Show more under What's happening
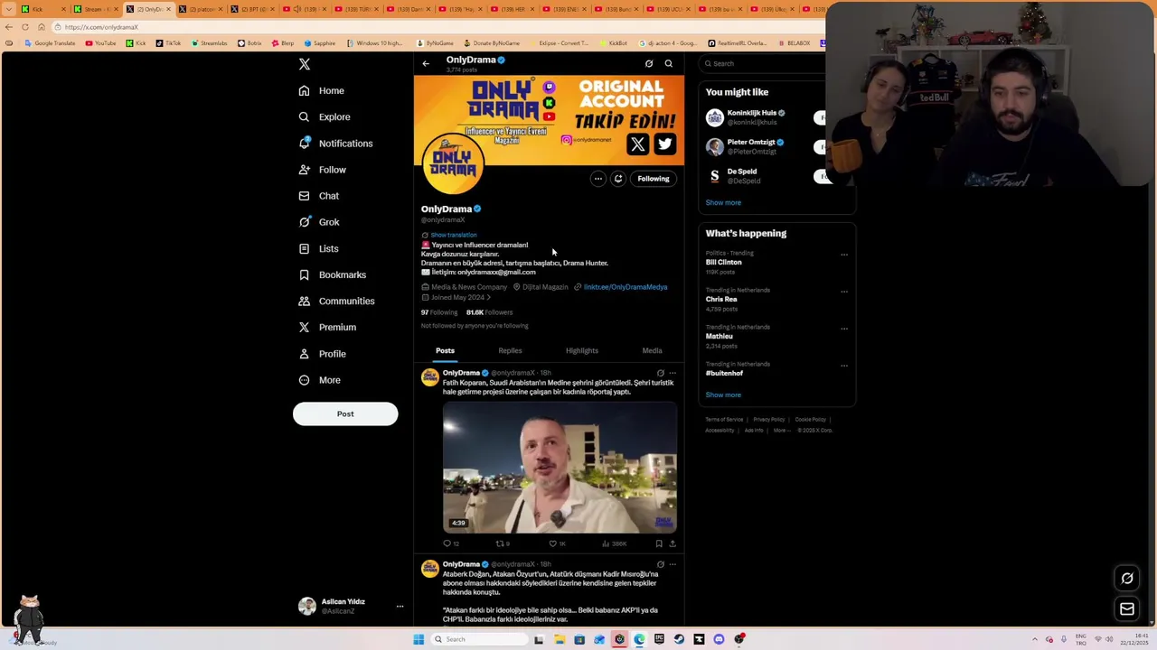 pos(723,395)
